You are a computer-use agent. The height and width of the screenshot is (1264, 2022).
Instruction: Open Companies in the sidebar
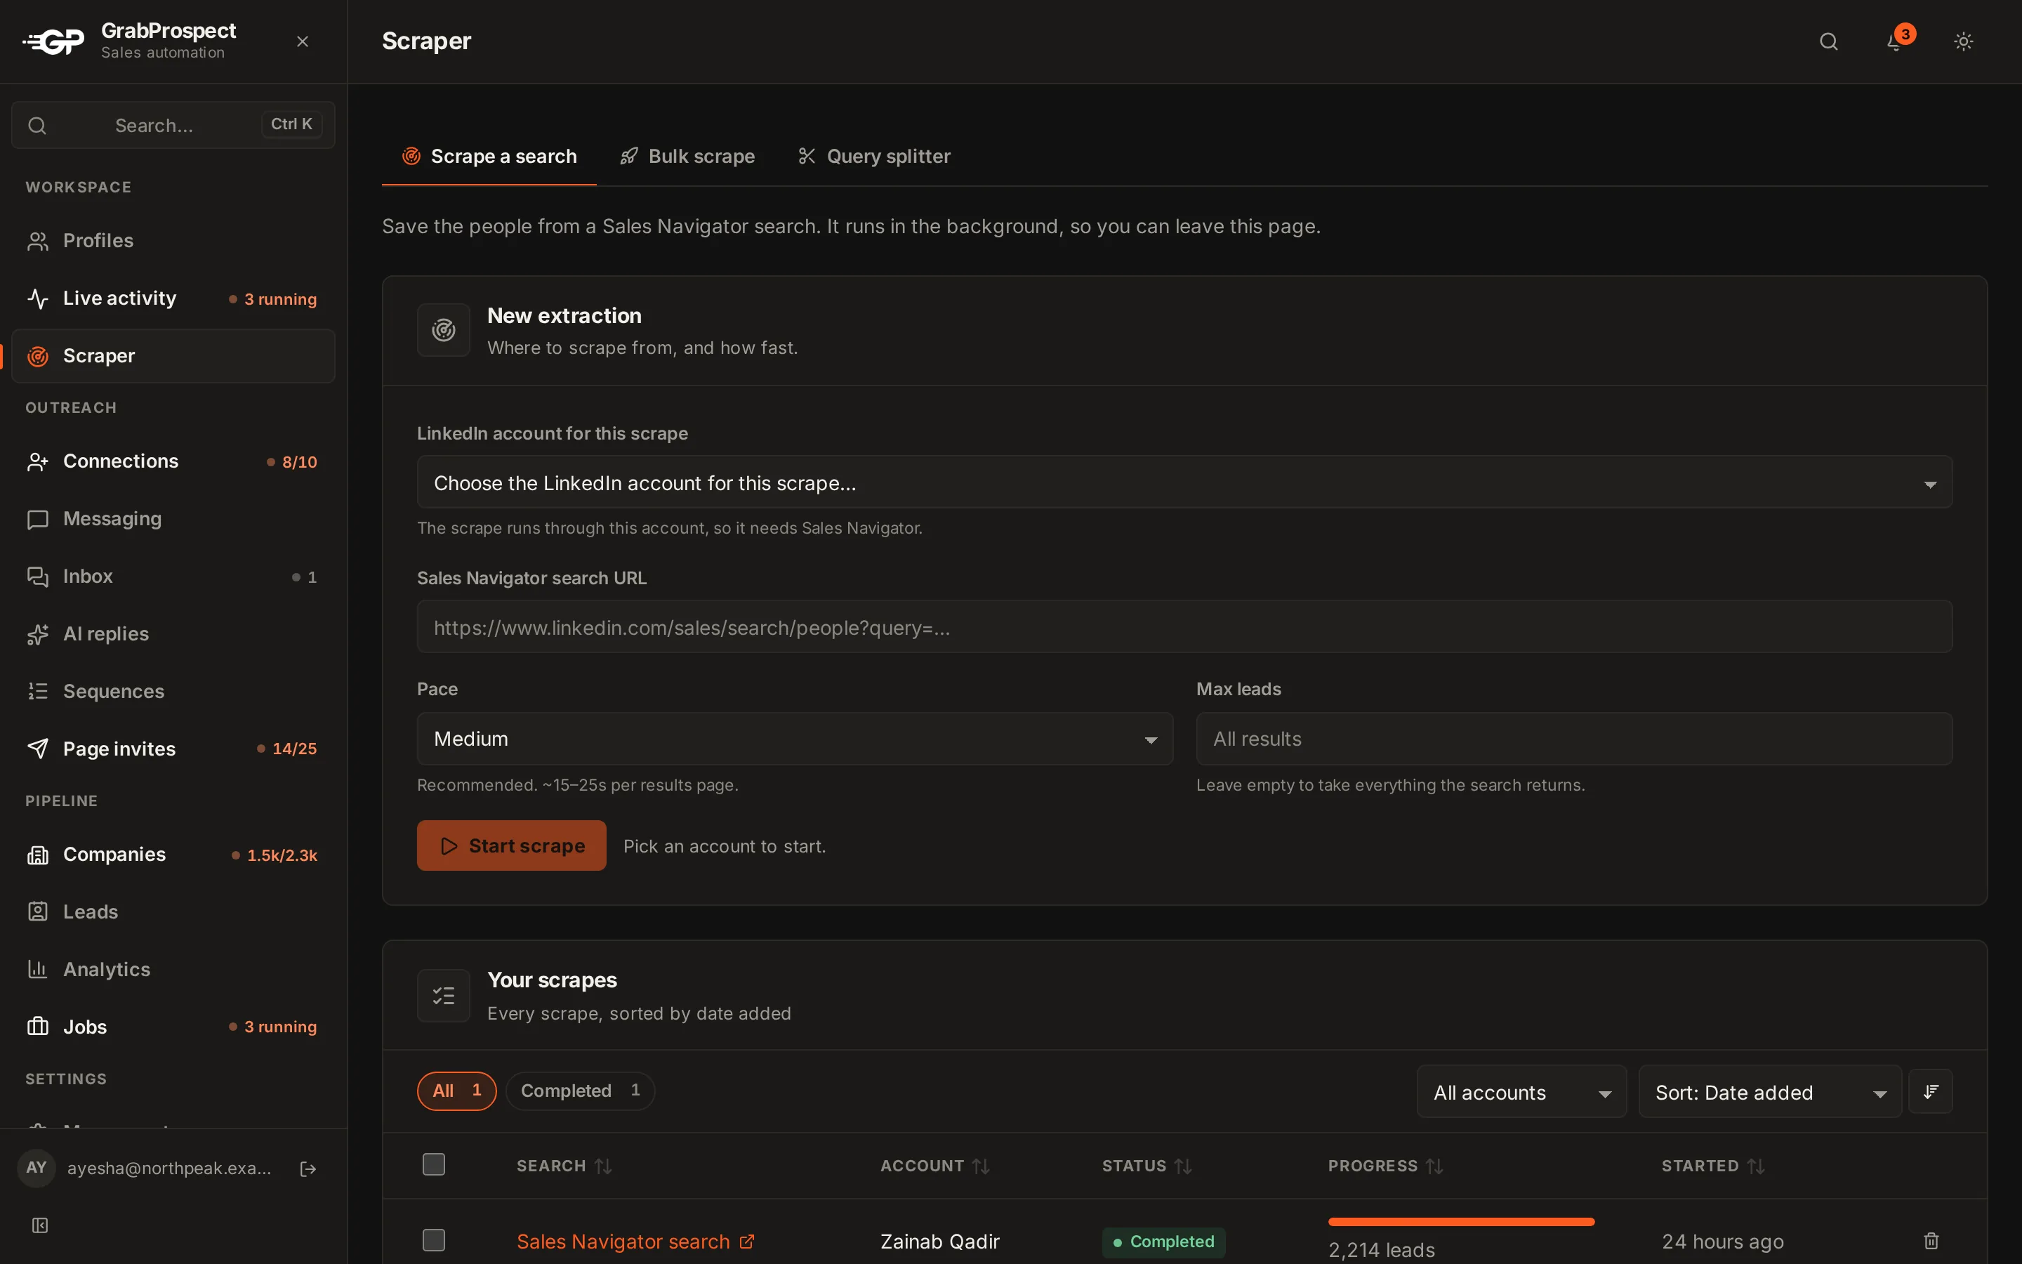173,855
